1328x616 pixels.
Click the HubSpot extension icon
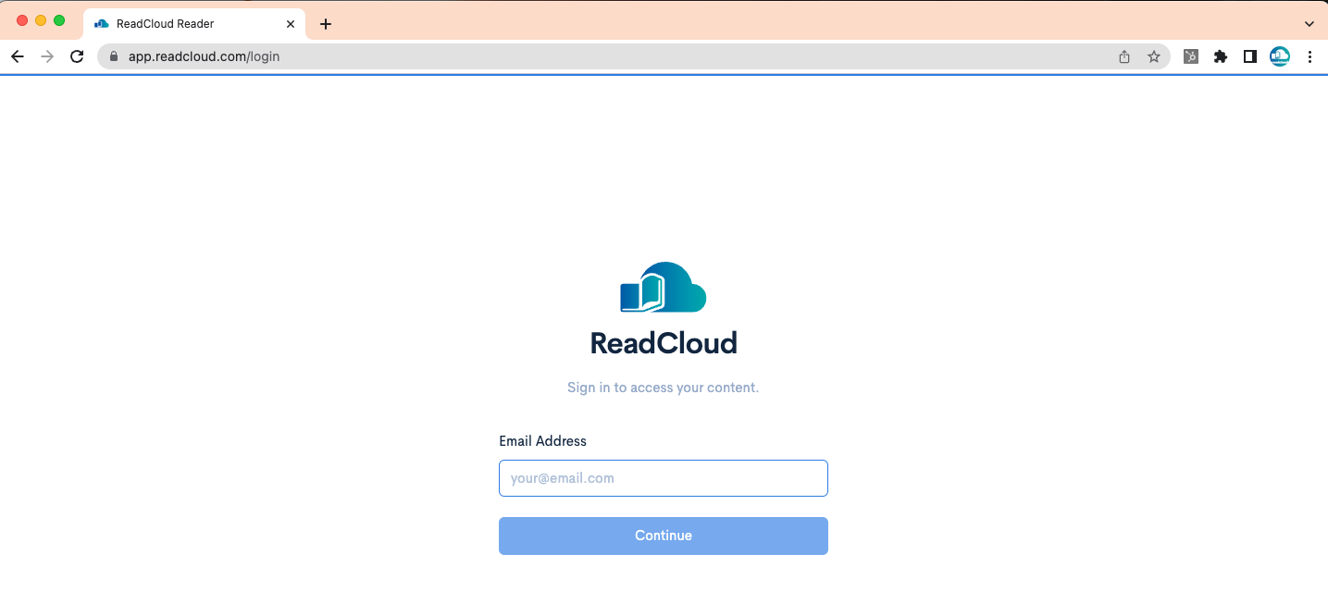[x=1190, y=56]
